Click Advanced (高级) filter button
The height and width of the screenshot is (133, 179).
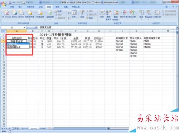pos(89,18)
